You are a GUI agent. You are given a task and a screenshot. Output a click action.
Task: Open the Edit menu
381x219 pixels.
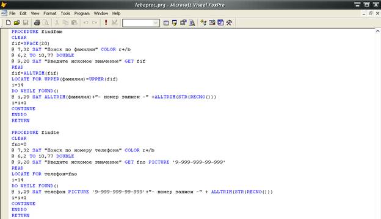23,13
